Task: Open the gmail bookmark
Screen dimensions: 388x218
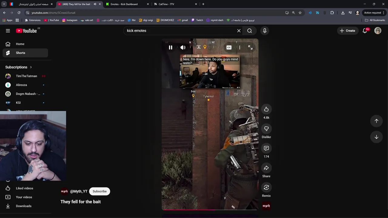Action: click(x=183, y=20)
